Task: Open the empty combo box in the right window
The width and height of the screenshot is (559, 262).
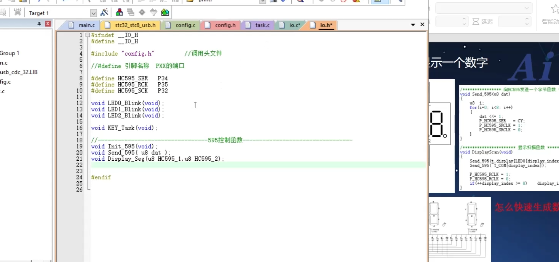Action: coord(484,8)
